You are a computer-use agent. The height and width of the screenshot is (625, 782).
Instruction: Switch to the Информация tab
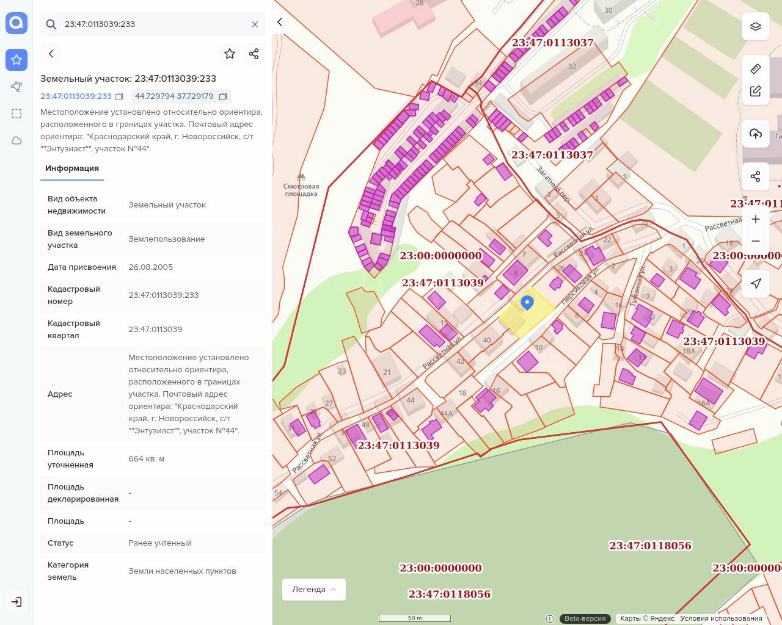72,168
